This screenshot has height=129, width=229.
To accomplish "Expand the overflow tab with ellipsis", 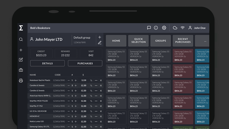I will (x=202, y=41).
